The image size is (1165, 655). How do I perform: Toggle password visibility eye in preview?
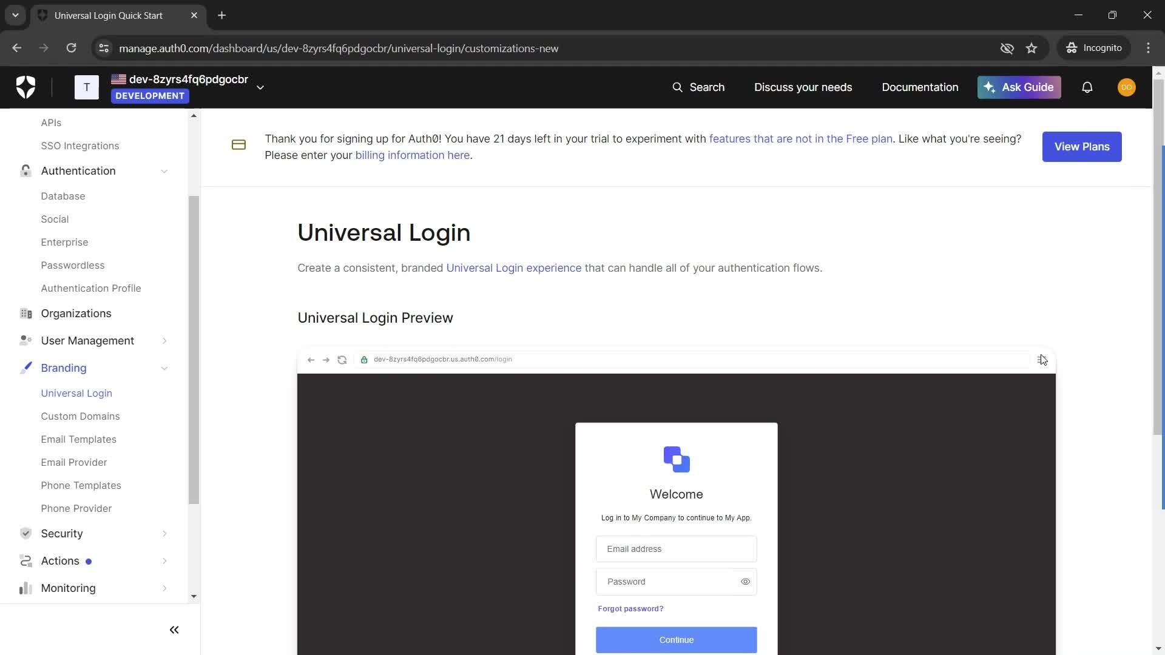coord(745,582)
